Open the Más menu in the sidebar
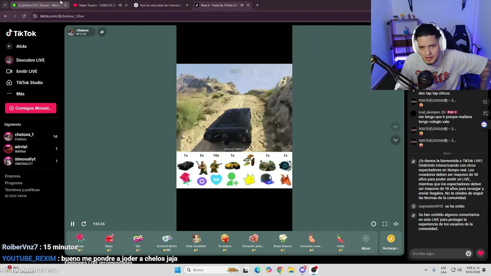 tap(15, 94)
